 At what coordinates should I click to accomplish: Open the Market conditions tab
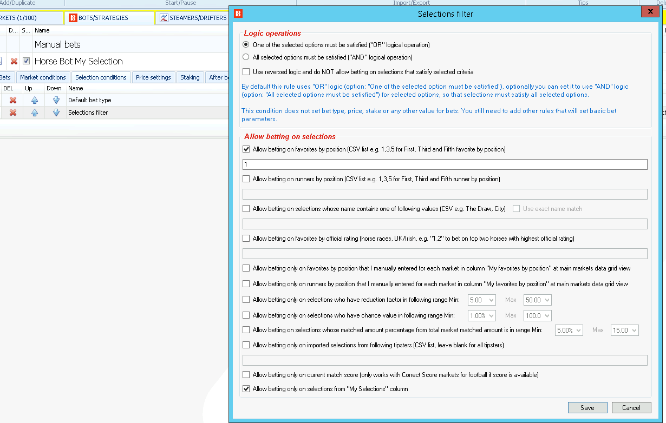pos(43,77)
